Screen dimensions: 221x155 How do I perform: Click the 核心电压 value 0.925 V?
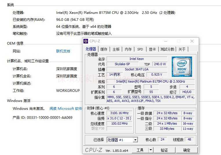pyautogui.click(x=157, y=74)
